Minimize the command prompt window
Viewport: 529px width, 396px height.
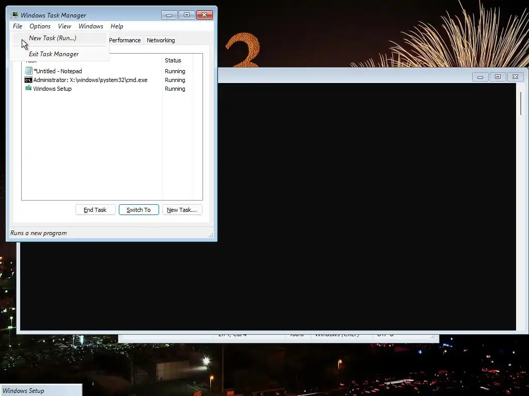click(x=480, y=77)
